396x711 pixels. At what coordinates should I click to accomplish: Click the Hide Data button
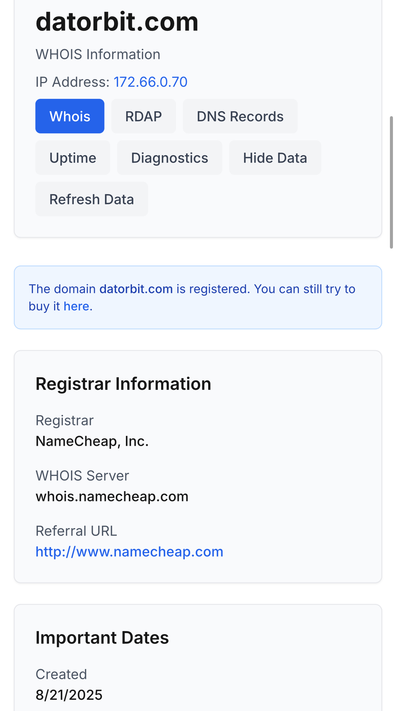coord(275,158)
